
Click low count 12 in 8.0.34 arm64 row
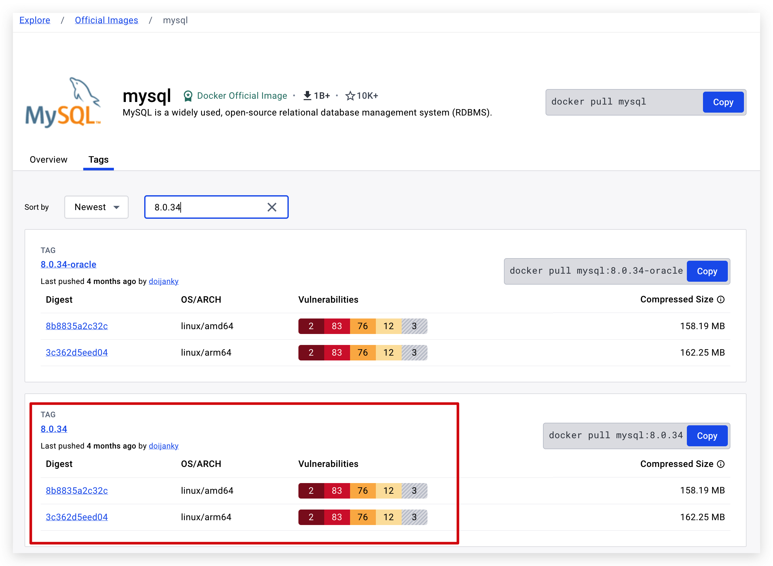[388, 517]
